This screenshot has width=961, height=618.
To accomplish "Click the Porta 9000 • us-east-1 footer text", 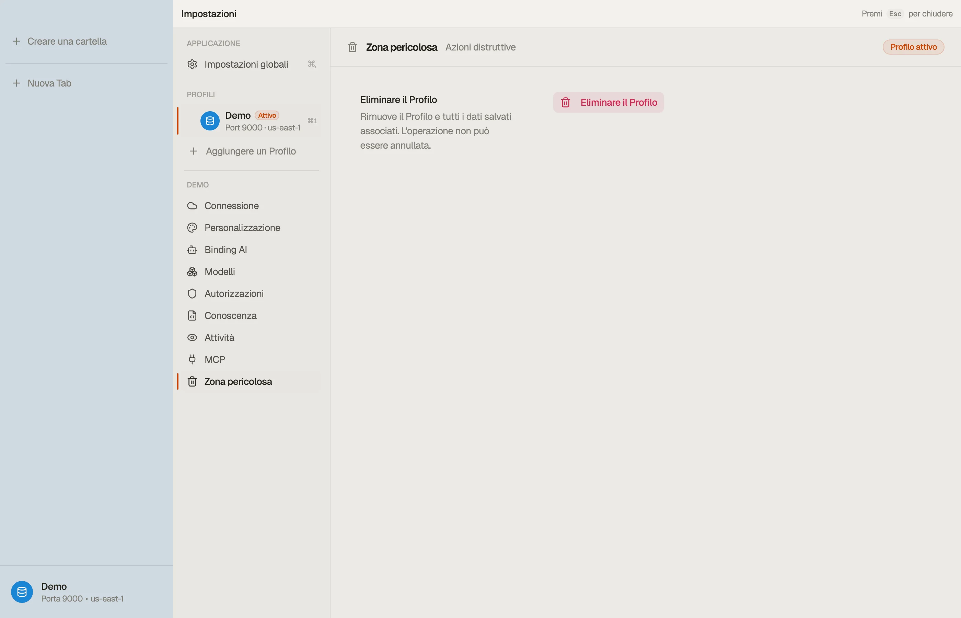I will coord(82,599).
